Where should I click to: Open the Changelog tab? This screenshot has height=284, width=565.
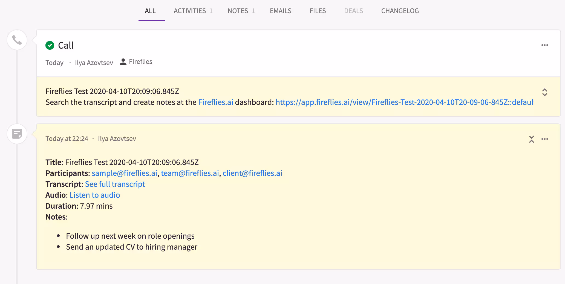pos(400,11)
